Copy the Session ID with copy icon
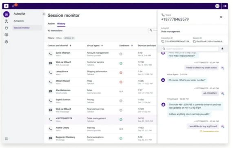The image size is (233, 148). [x=194, y=41]
